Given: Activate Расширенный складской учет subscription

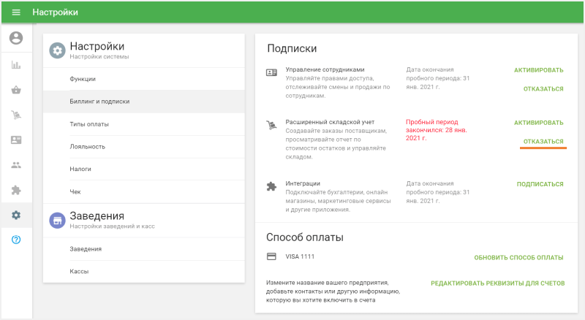Looking at the screenshot, I should point(539,123).
